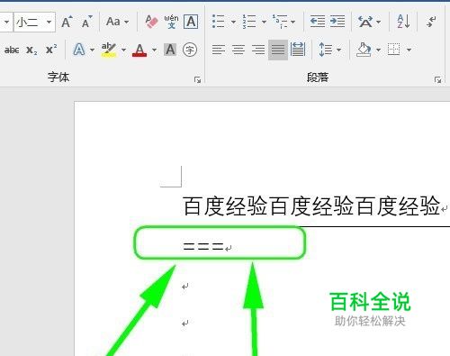Apply numbered list formatting
This screenshot has width=450, height=356.
249,22
